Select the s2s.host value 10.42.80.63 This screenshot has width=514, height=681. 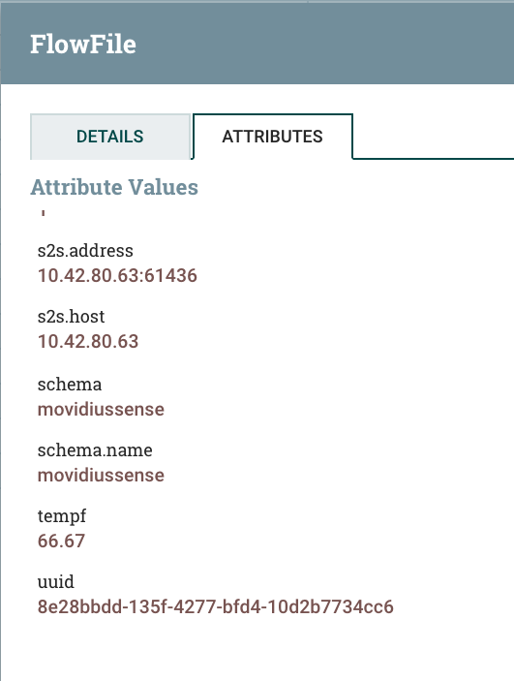coord(88,342)
